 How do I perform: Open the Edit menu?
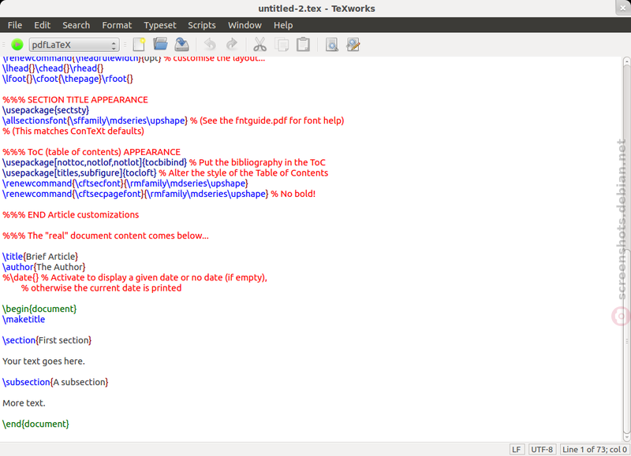click(43, 25)
